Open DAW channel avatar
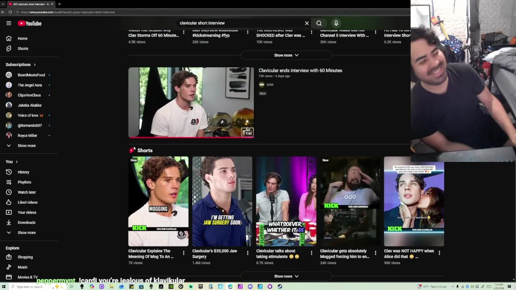 coord(262,85)
